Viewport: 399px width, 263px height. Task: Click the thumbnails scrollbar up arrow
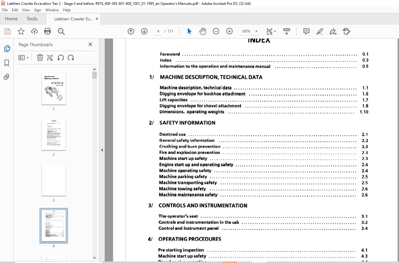coord(94,69)
